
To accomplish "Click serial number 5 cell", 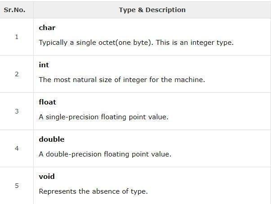I will click(17, 185).
